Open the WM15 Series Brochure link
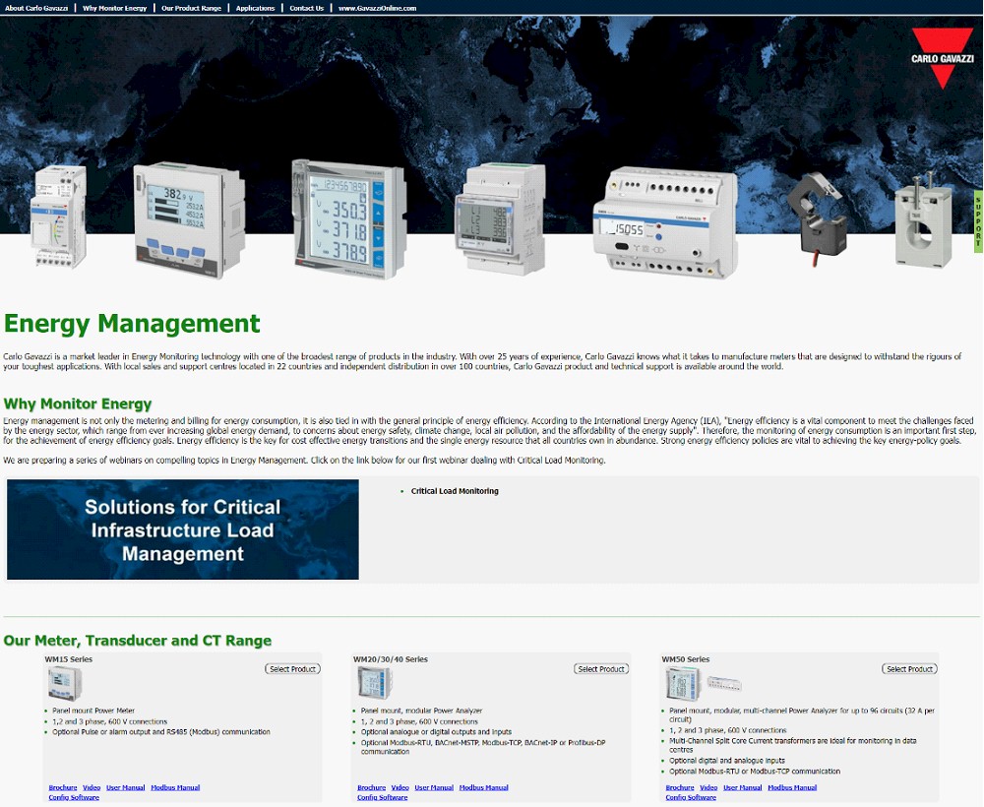This screenshot has height=807, width=984. pos(63,787)
